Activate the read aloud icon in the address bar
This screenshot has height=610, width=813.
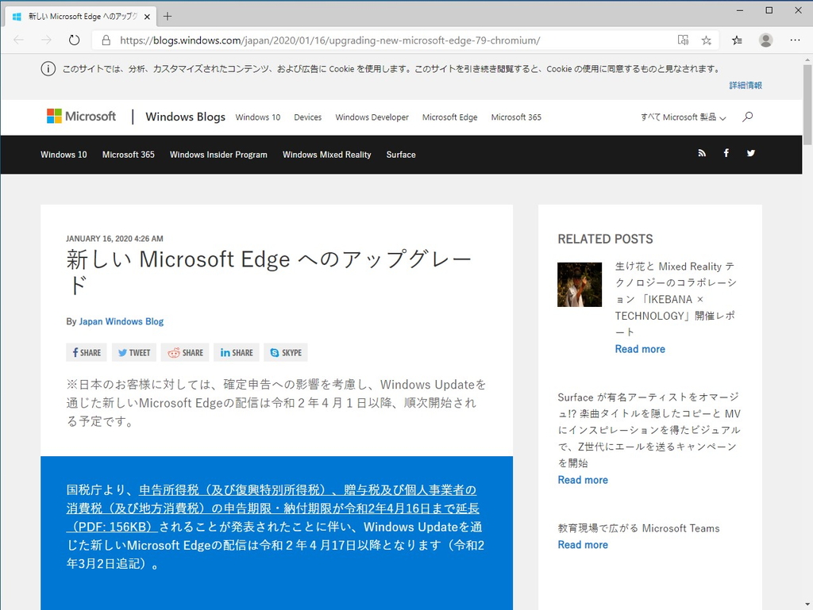pos(683,40)
